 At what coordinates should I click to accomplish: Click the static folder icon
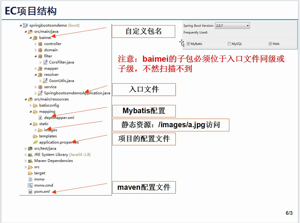35,124
